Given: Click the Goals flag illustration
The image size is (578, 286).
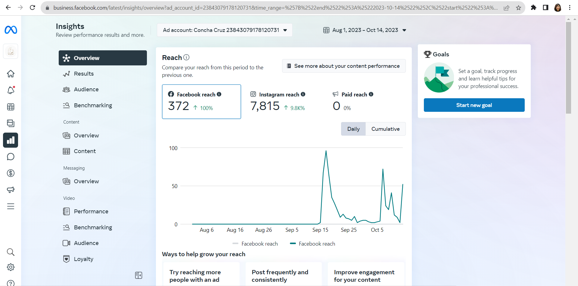Looking at the screenshot, I should pyautogui.click(x=439, y=77).
